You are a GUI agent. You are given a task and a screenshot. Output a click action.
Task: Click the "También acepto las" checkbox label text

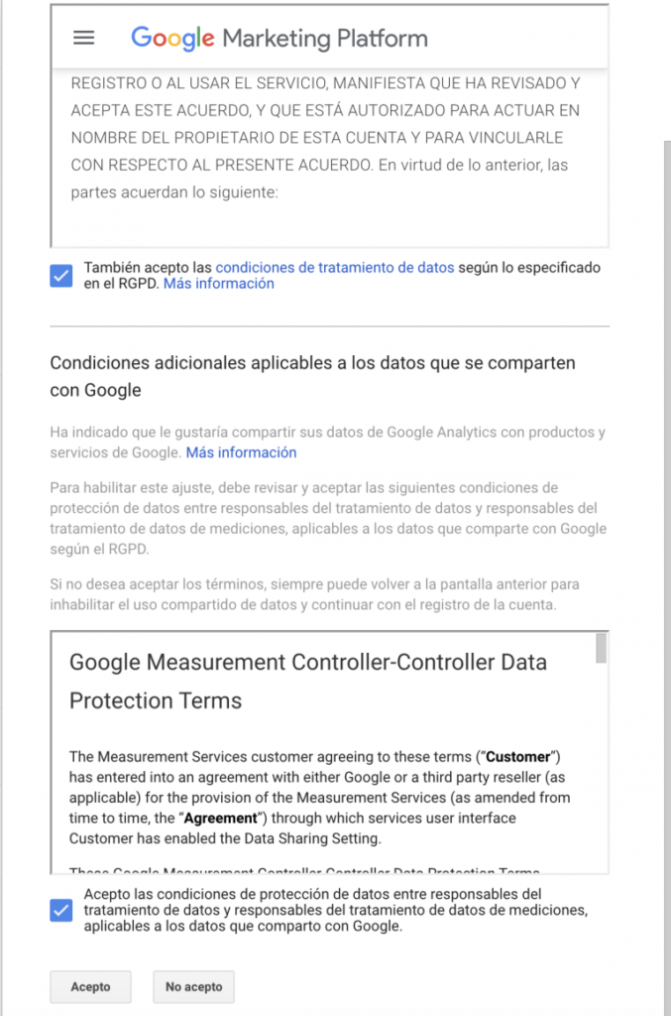click(x=149, y=268)
